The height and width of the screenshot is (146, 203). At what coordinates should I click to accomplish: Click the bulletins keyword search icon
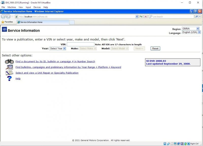[x=9, y=67]
